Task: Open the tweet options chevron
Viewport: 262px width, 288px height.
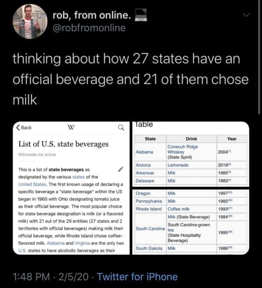Action: [x=247, y=15]
